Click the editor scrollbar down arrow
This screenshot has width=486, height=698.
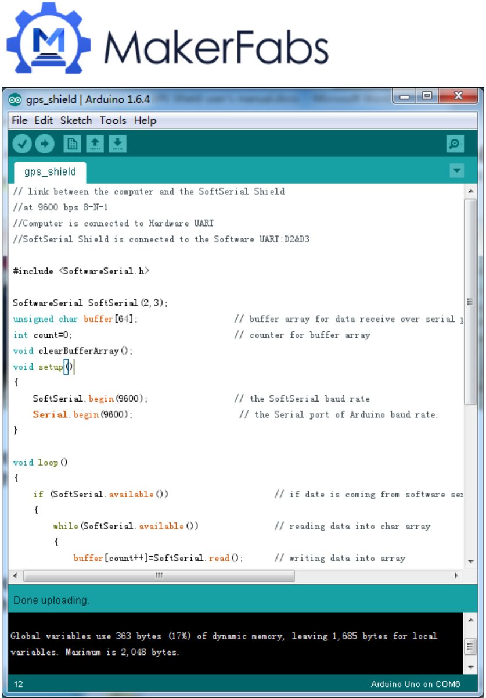(x=471, y=561)
